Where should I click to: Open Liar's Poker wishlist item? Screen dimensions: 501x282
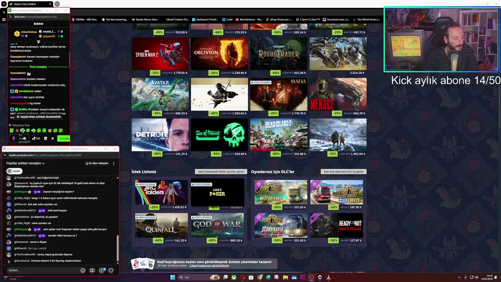coord(217,192)
